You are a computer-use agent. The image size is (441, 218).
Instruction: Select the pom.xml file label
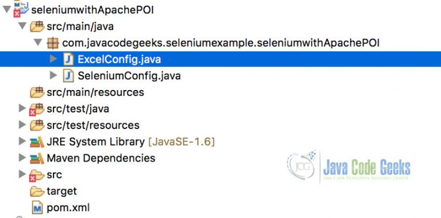68,208
